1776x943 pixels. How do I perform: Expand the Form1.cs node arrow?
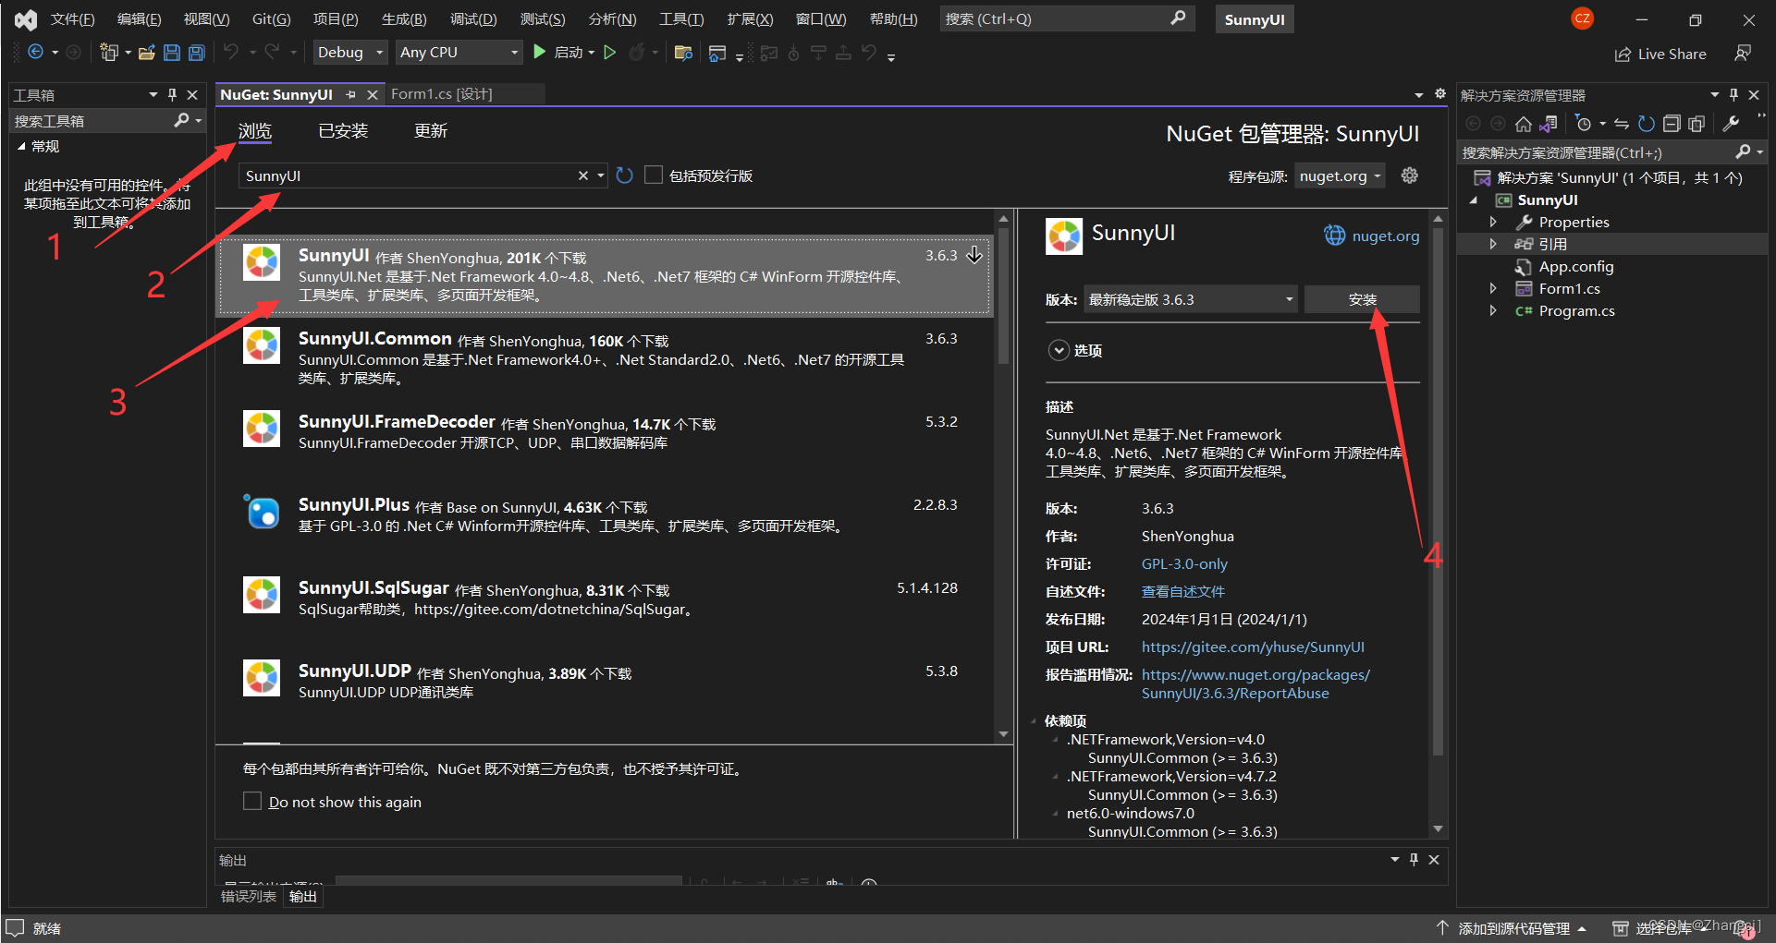coord(1493,288)
